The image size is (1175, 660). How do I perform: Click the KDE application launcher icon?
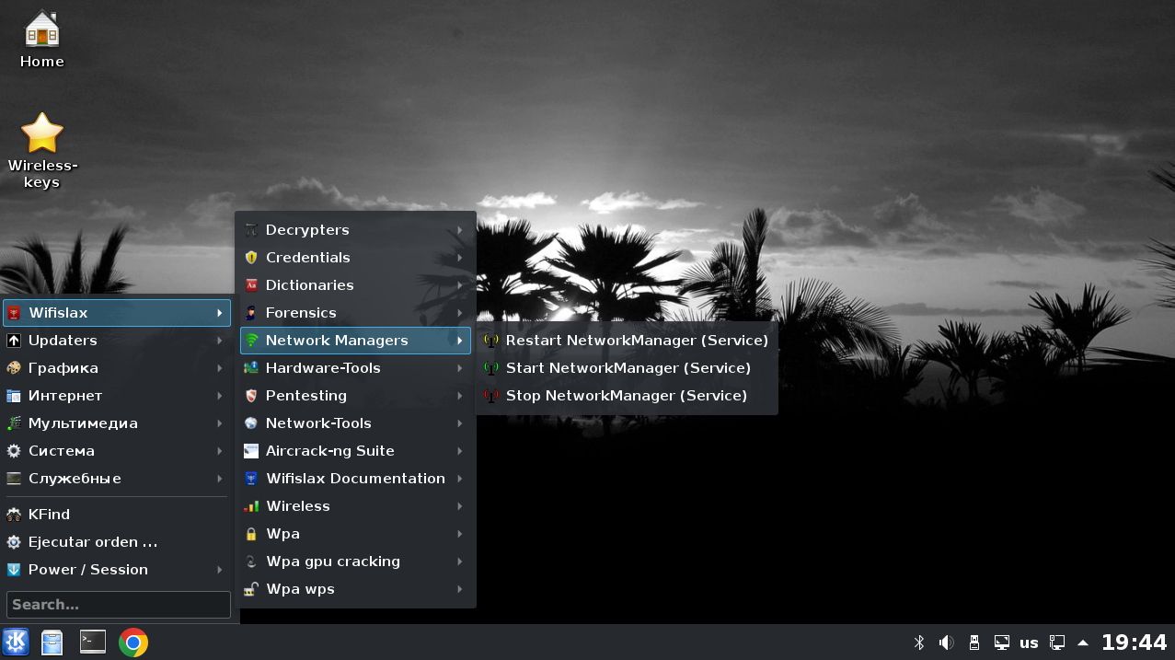tap(16, 643)
